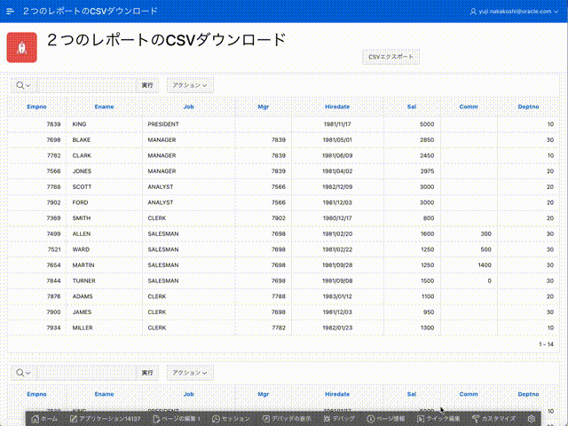568x426 pixels.
Task: Click the Empno column header in first report
Action: point(36,106)
